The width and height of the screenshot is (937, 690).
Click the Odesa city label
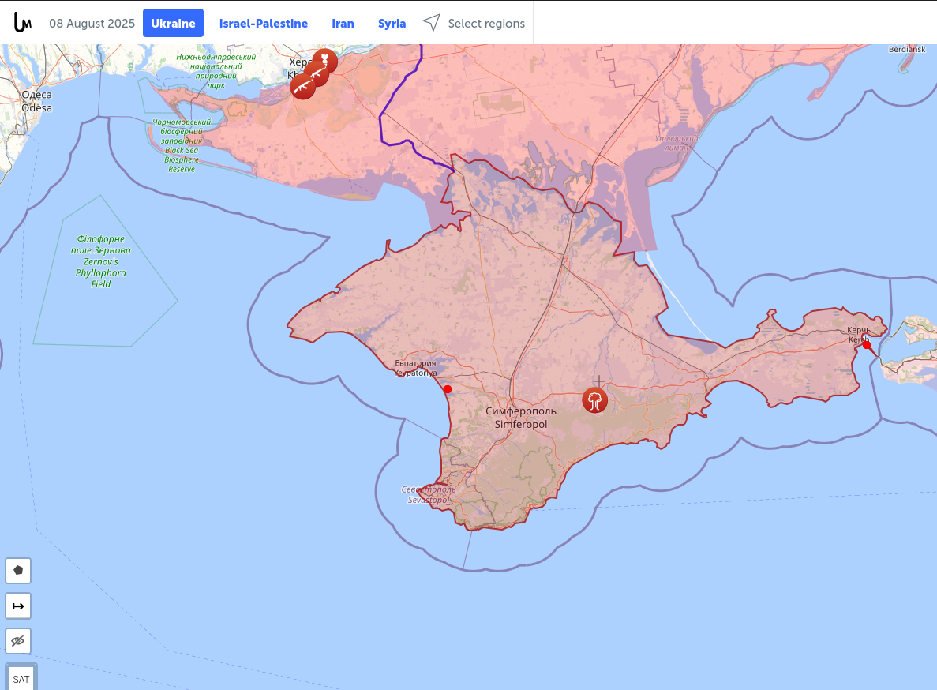tap(36, 101)
